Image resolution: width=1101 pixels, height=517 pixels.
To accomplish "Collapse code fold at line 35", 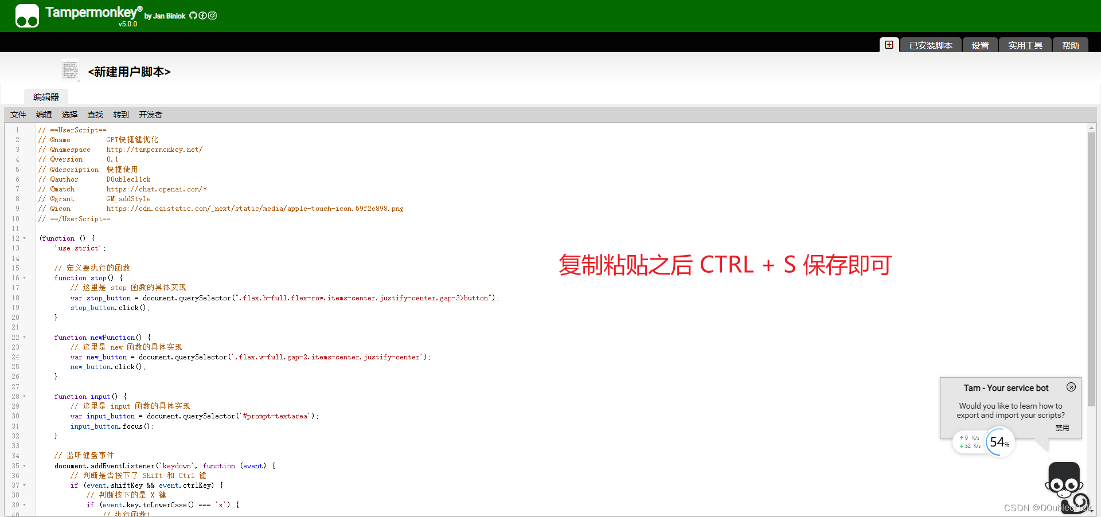I will 25,466.
